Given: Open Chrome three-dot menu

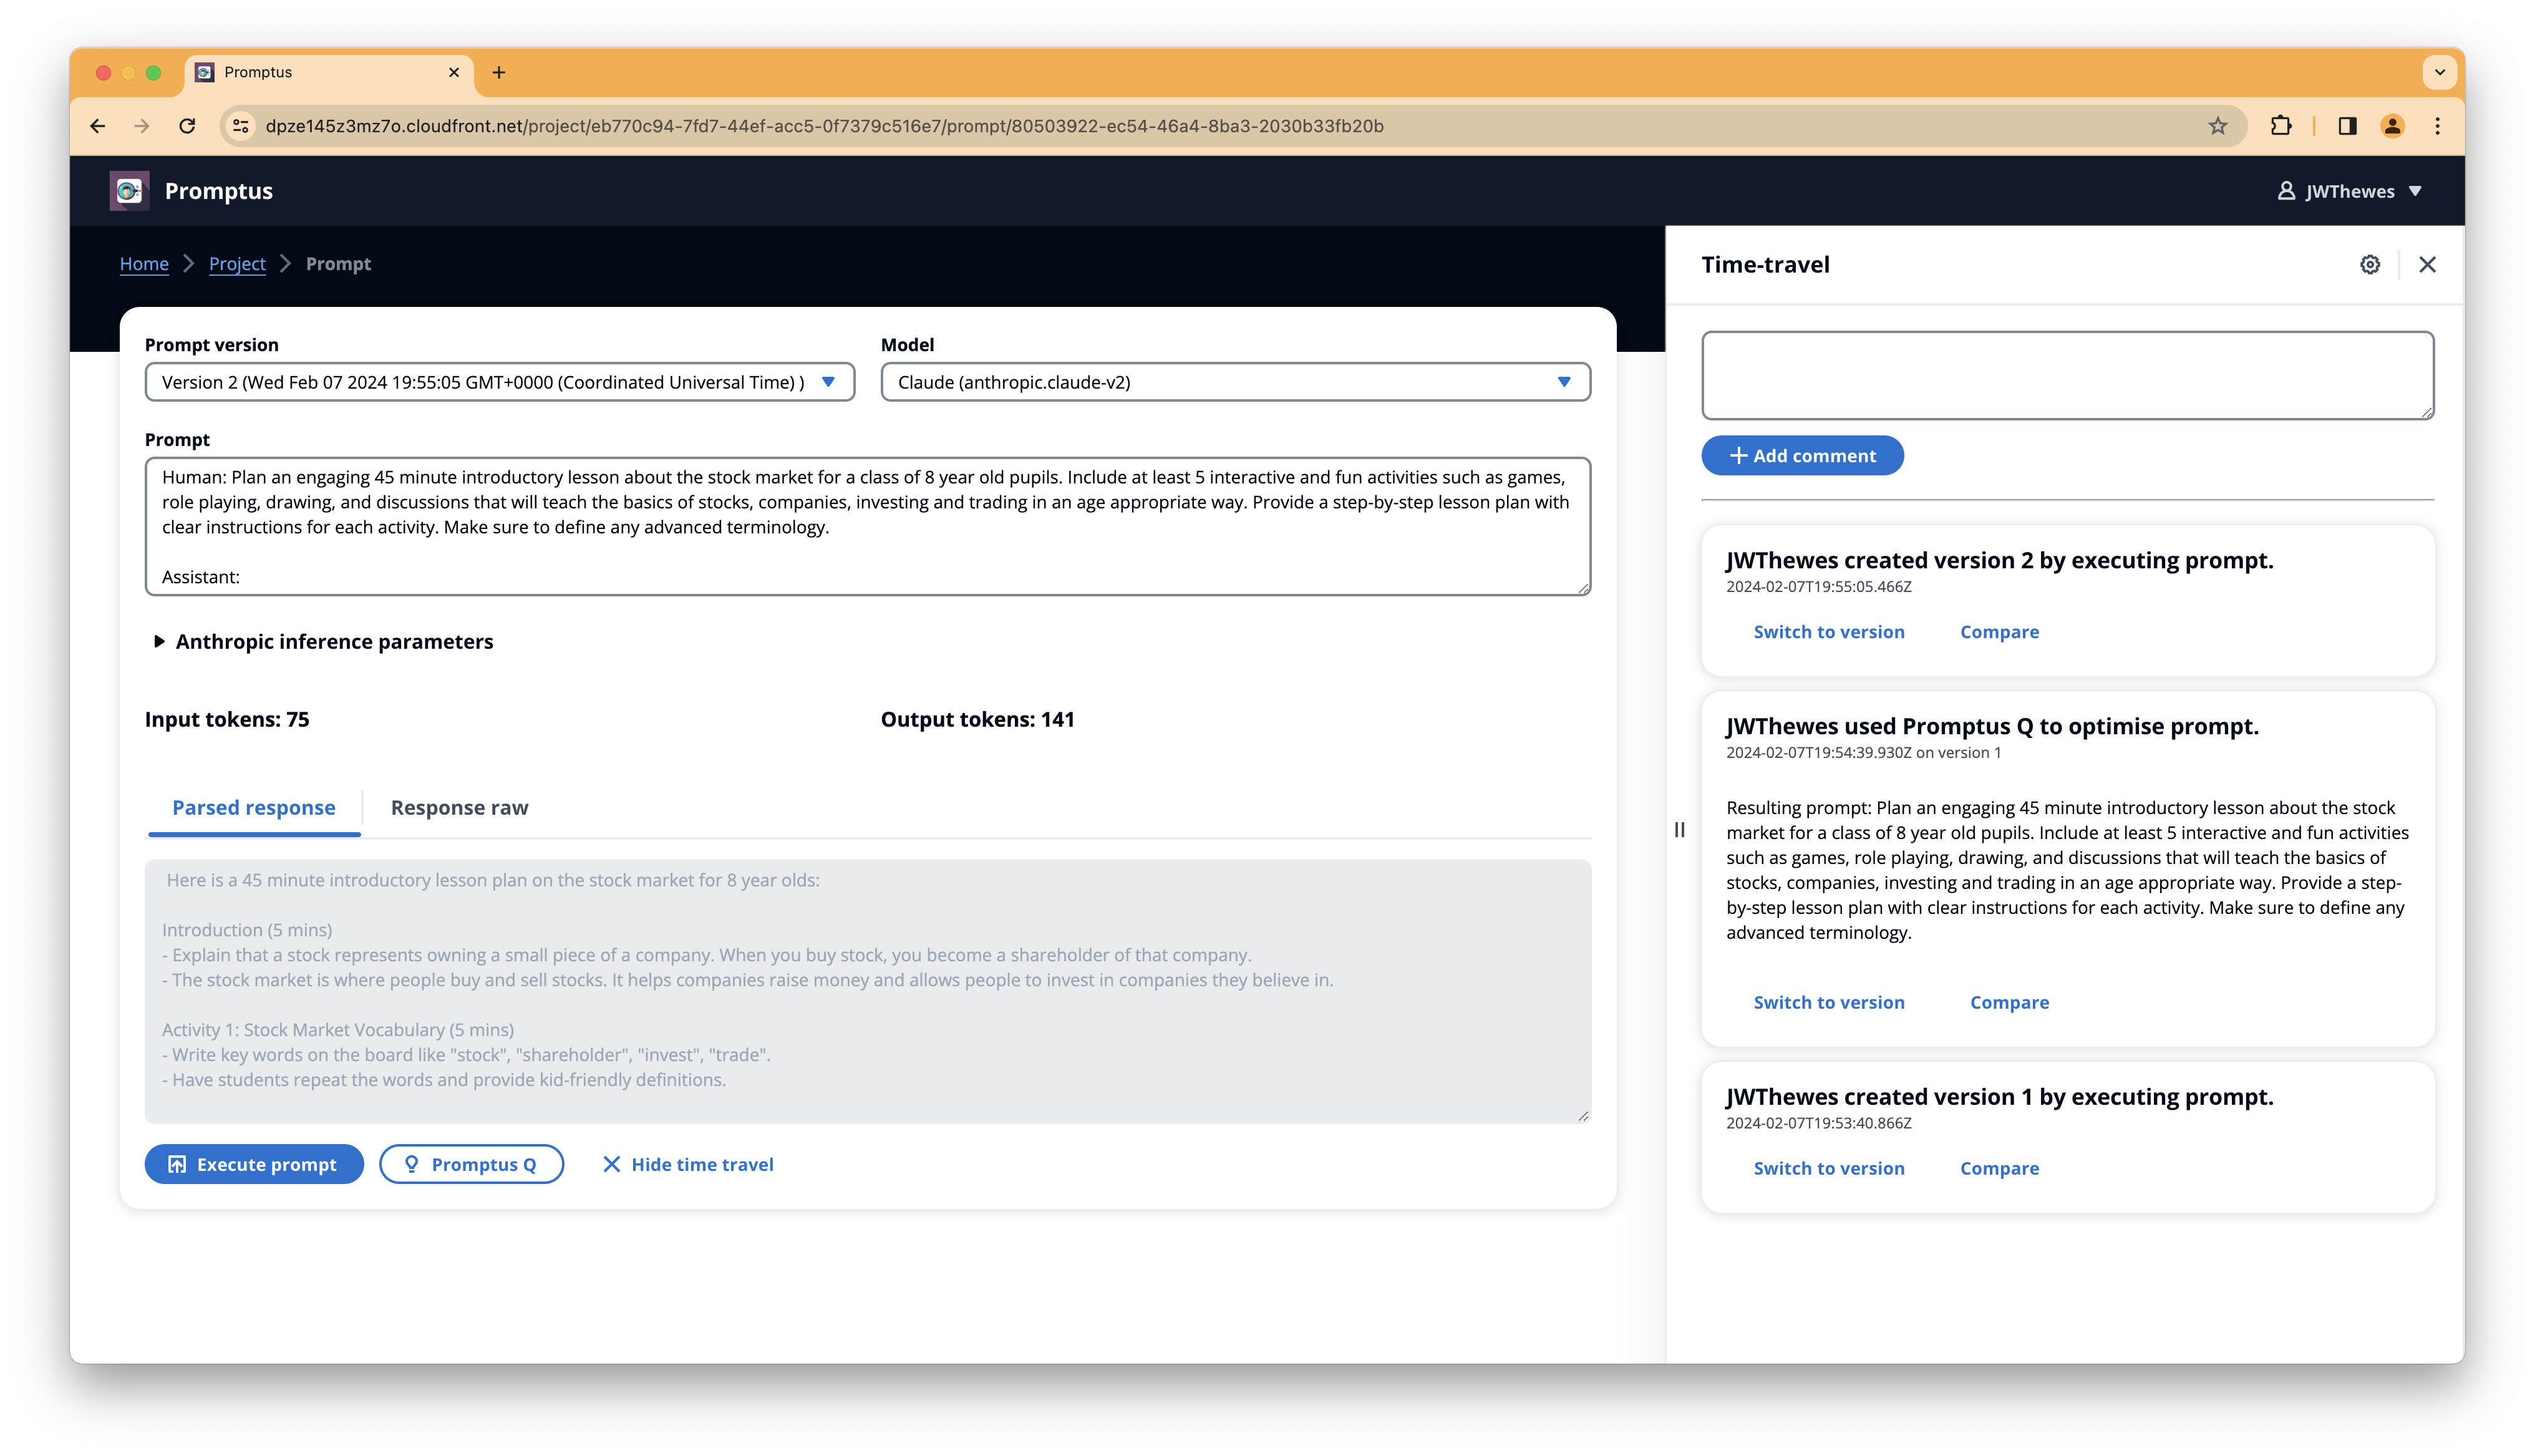Looking at the screenshot, I should 2437,126.
